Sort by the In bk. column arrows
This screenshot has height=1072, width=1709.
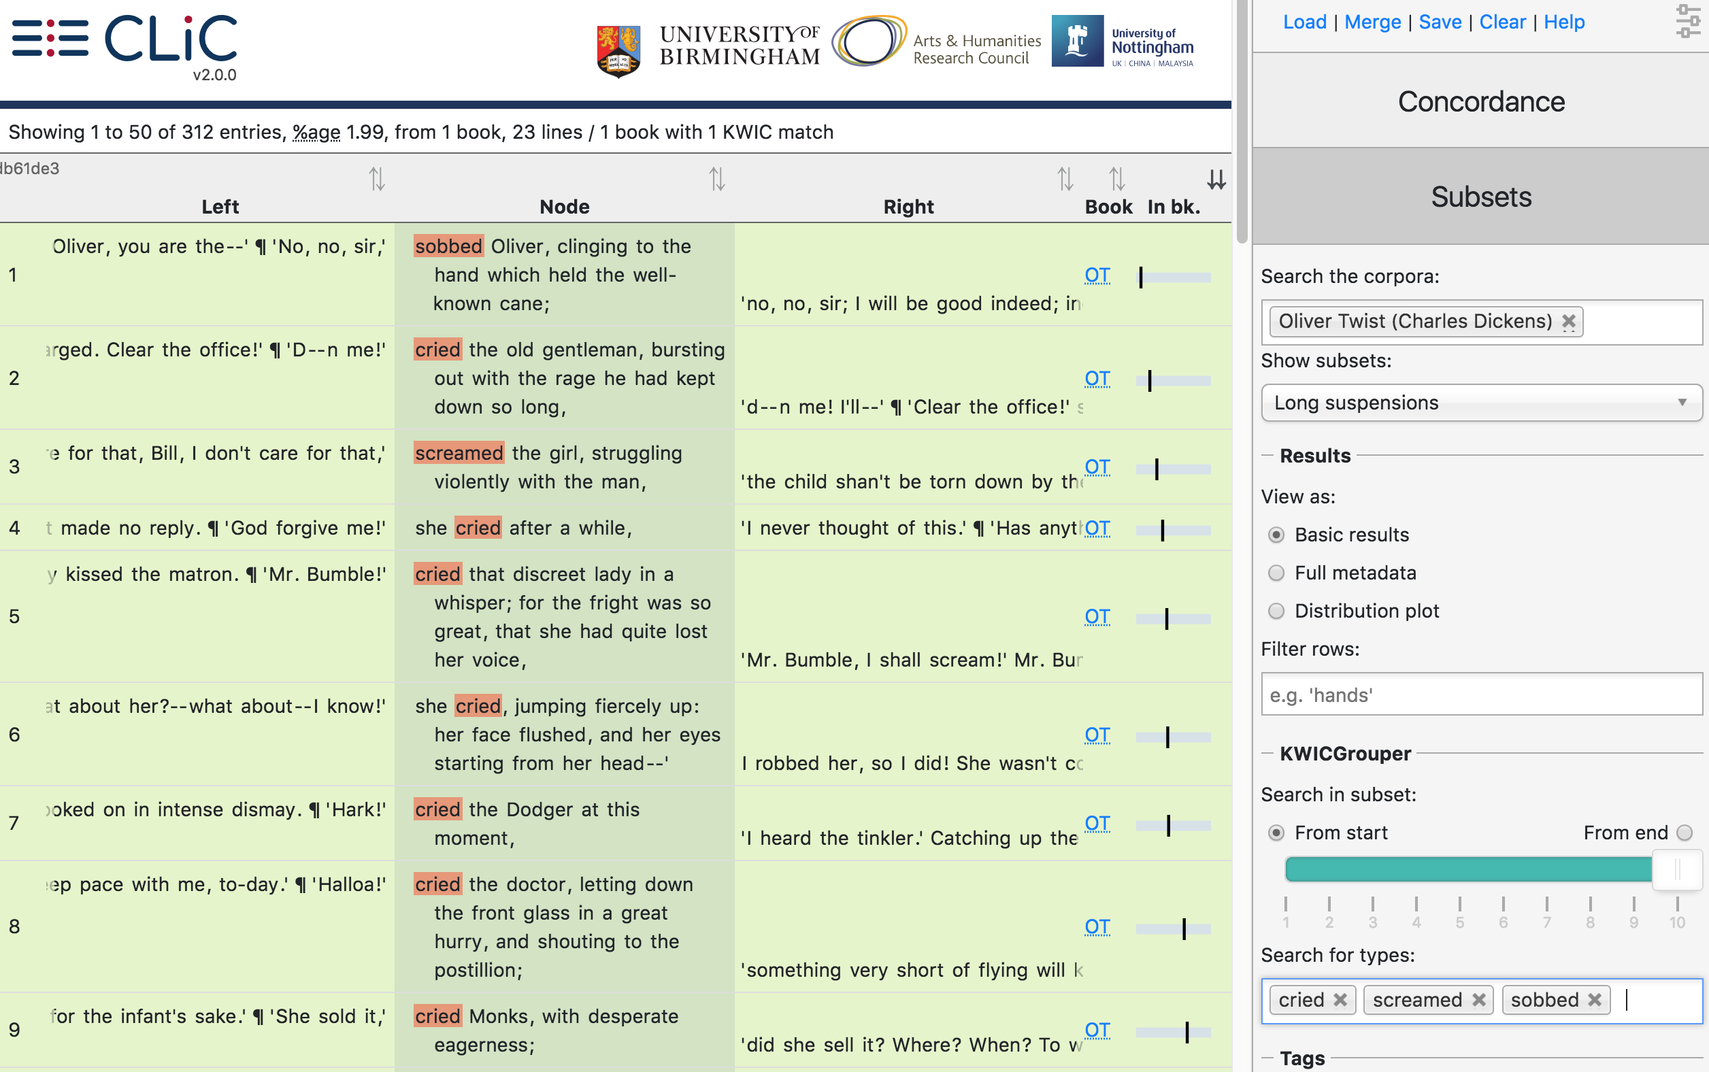point(1217,179)
